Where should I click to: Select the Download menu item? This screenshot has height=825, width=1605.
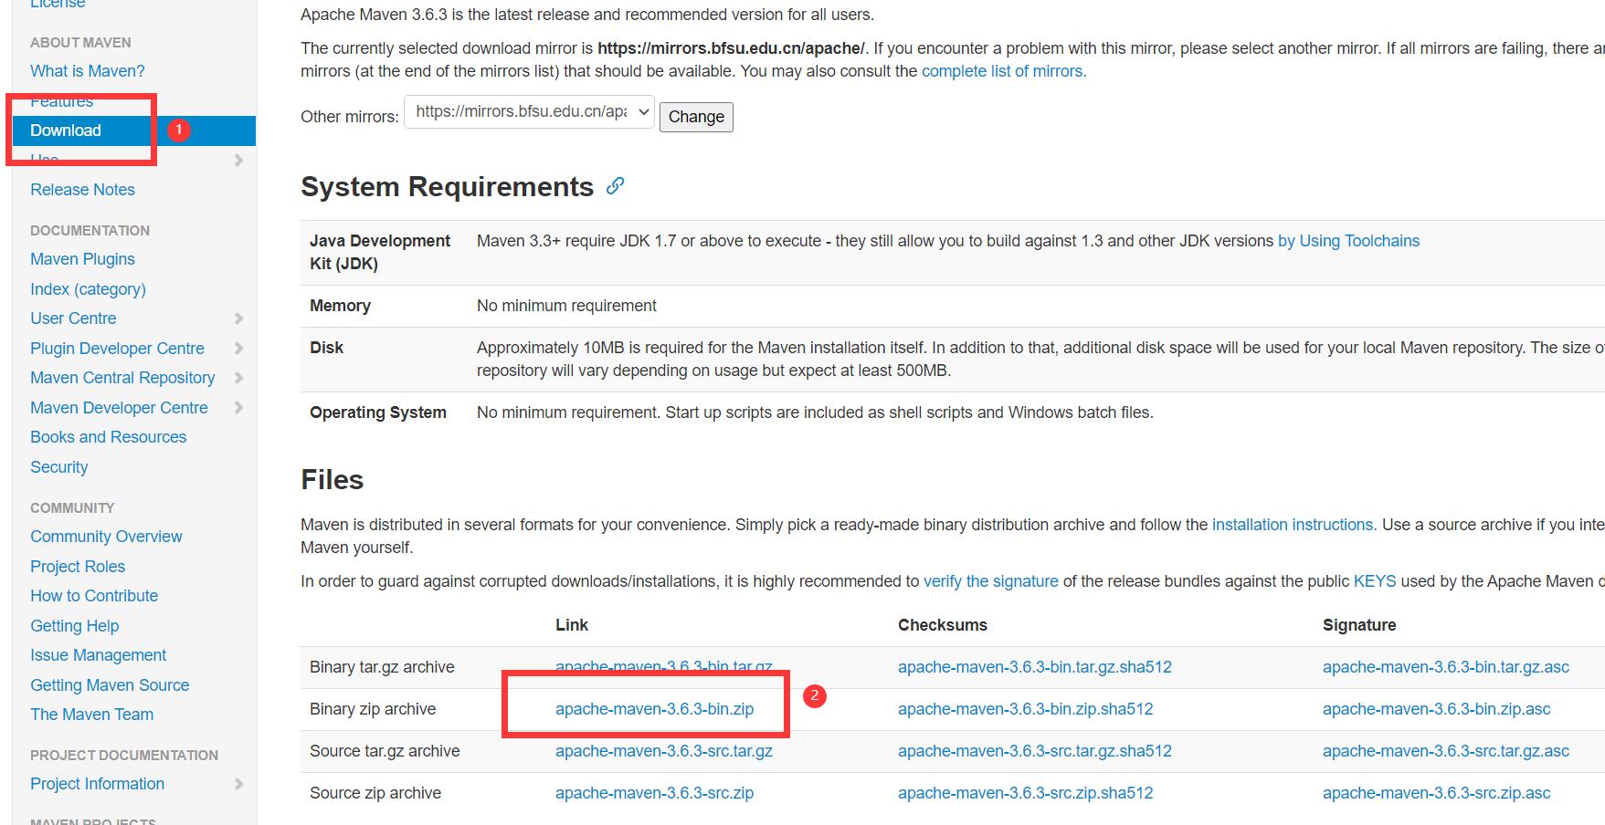click(x=134, y=131)
